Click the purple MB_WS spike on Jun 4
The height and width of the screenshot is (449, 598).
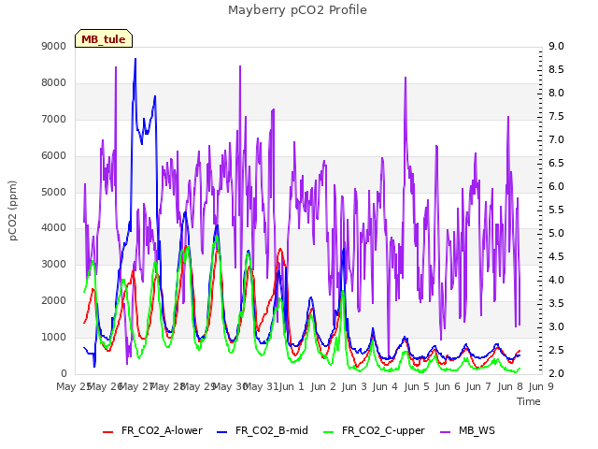click(x=406, y=79)
